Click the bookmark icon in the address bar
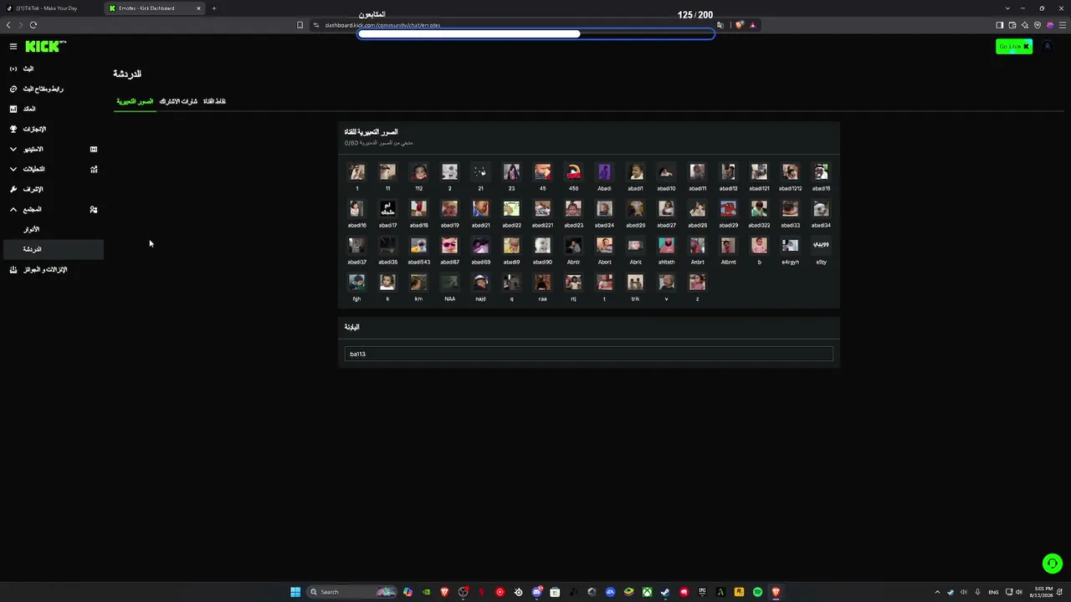This screenshot has height=602, width=1071. coord(300,25)
